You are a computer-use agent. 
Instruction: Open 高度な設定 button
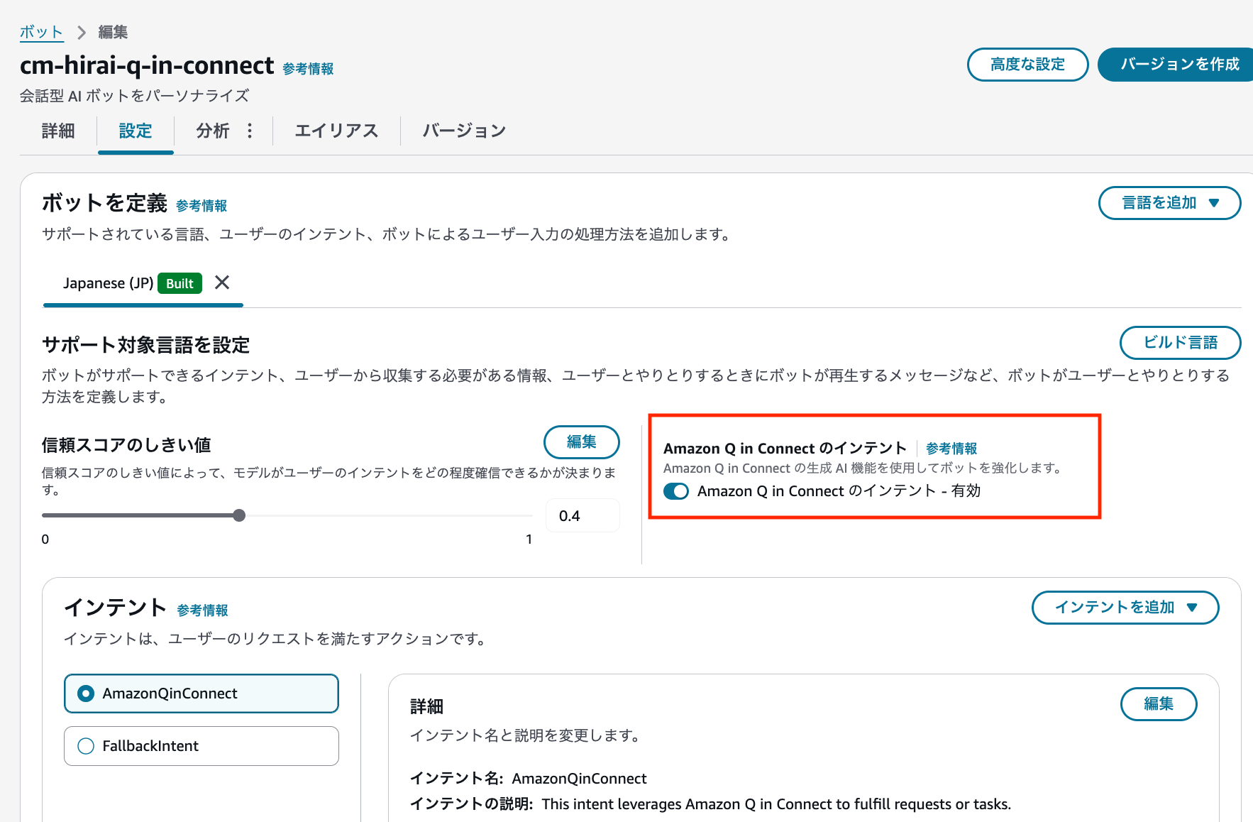click(1027, 65)
